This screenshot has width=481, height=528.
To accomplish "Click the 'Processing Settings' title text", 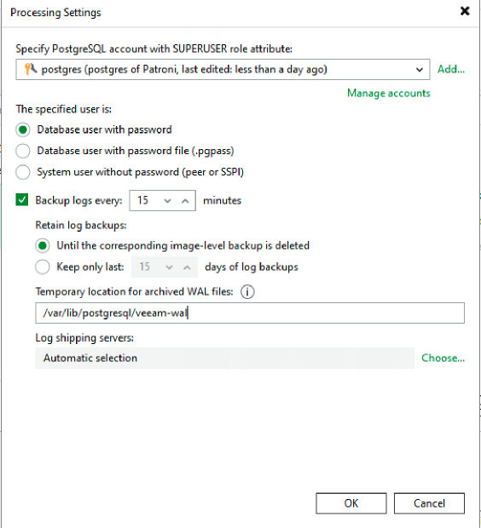I will pos(55,13).
